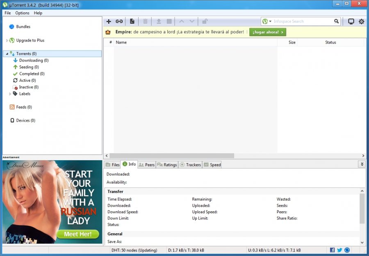369x256 pixels.
Task: Expand the Labels tree node
Action: (x=10, y=94)
